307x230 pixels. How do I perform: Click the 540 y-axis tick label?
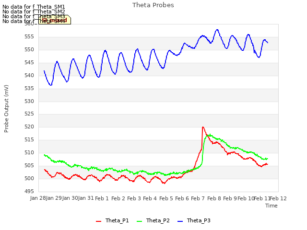coord(29,76)
